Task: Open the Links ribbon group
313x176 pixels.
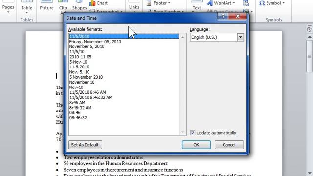Action: (134, 7)
